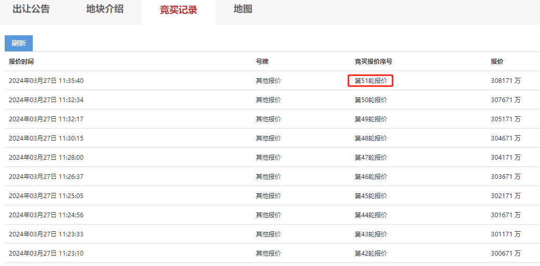The height and width of the screenshot is (266, 540).
Task: Click the 竞买报价序号 column header
Action: [373, 62]
